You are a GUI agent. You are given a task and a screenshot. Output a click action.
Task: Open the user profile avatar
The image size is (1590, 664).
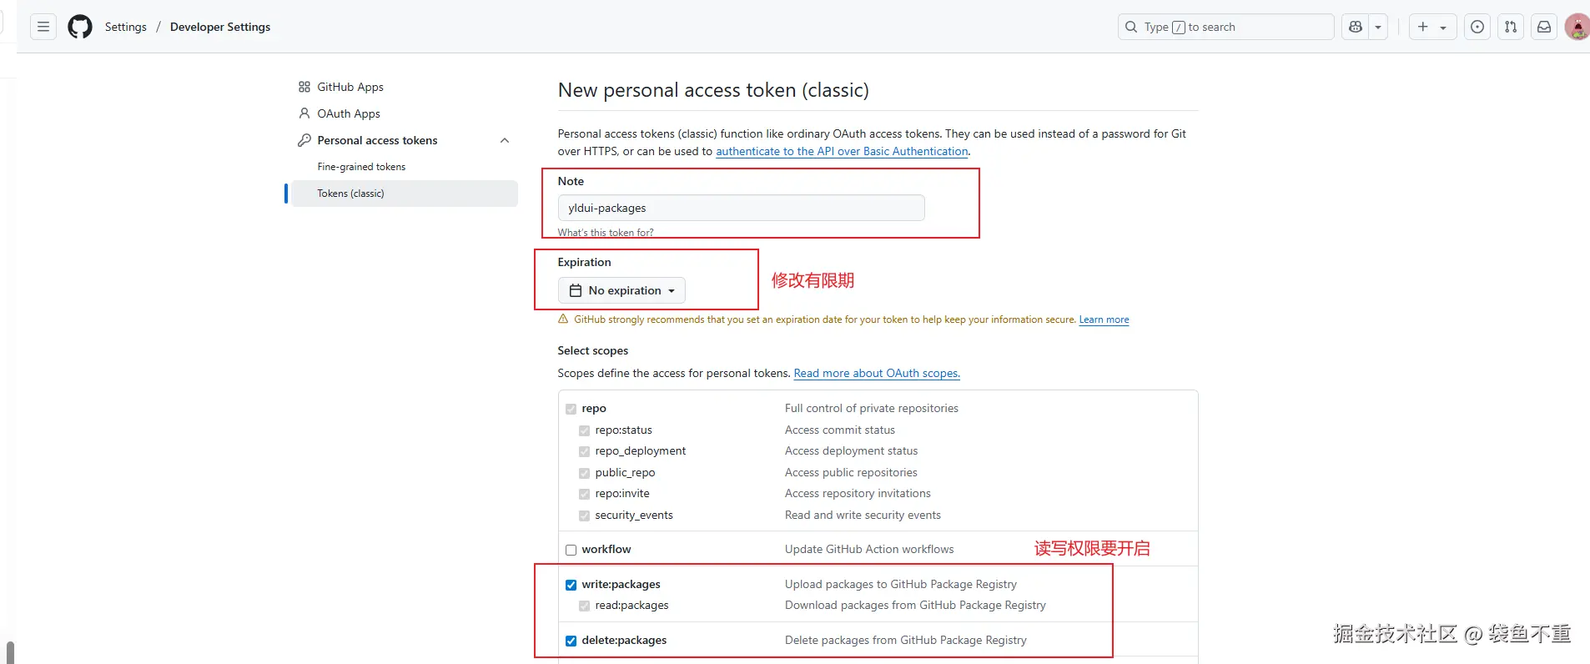click(x=1577, y=27)
